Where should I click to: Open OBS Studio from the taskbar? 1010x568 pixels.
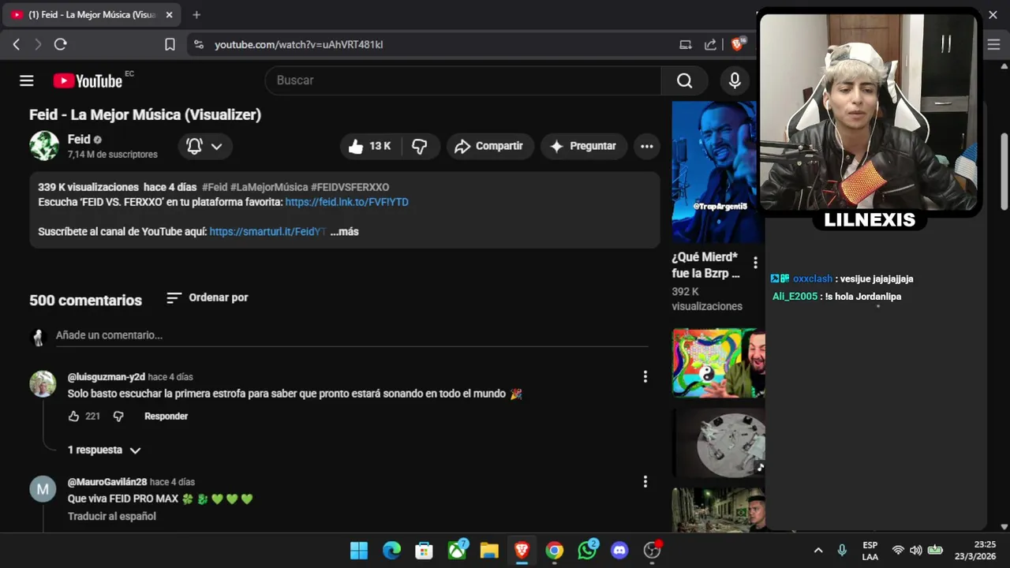653,551
